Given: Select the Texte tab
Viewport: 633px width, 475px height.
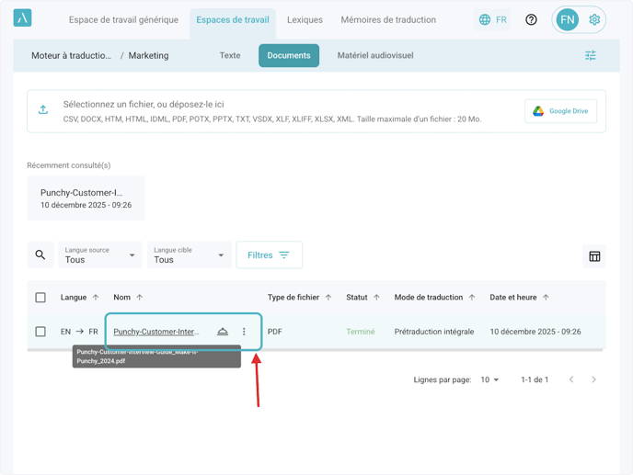Looking at the screenshot, I should (x=230, y=55).
